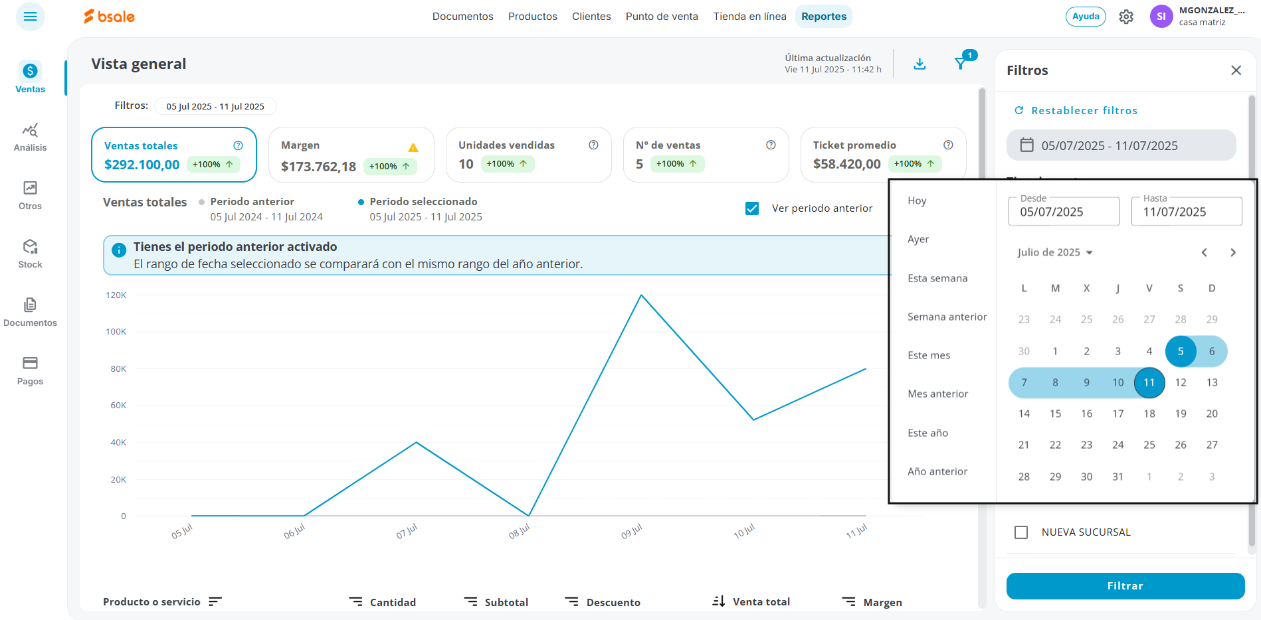
Task: Select the Ventas totales metric card
Action: (x=174, y=155)
